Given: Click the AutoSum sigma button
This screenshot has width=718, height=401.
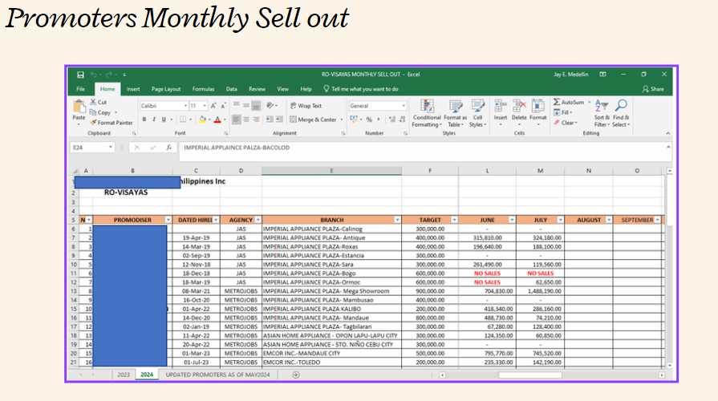Looking at the screenshot, I should pos(568,102).
